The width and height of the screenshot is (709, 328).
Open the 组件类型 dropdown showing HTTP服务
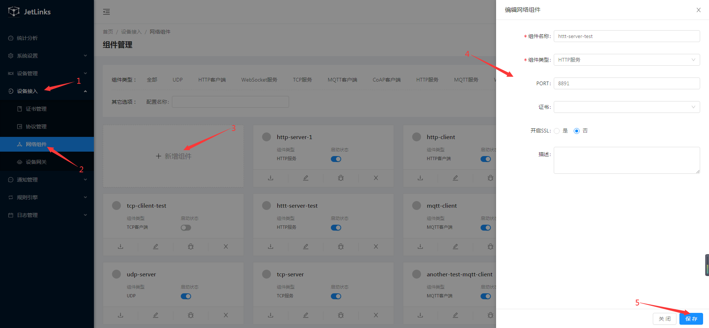pos(626,60)
